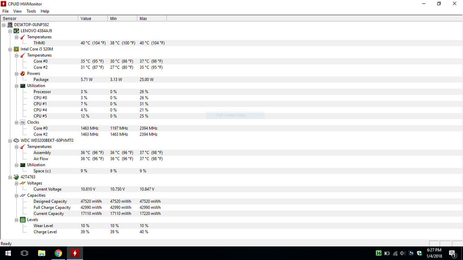
Task: Collapse the WDC WD3200BEKT-60PVMT0 node
Action: tap(10, 141)
